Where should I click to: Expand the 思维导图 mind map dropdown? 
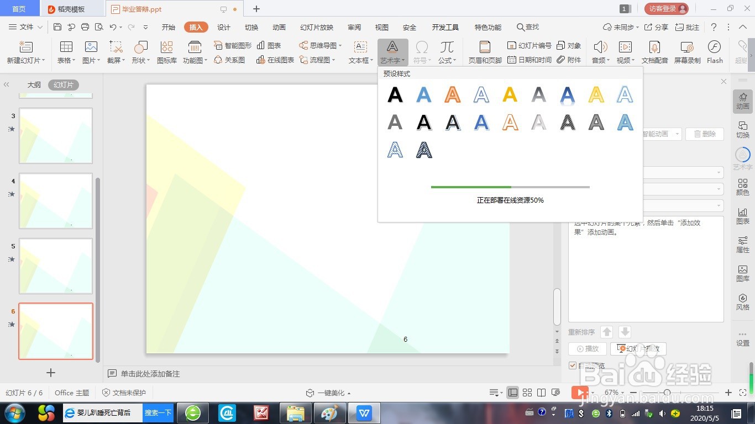tap(340, 46)
